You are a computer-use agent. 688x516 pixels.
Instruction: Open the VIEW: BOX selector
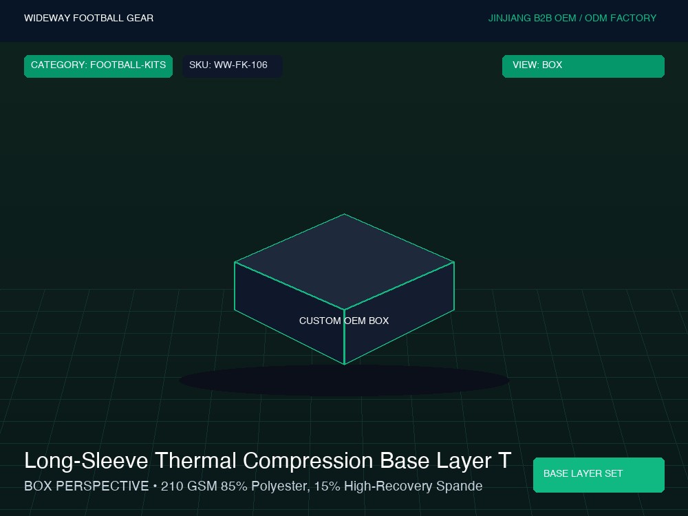click(x=583, y=66)
